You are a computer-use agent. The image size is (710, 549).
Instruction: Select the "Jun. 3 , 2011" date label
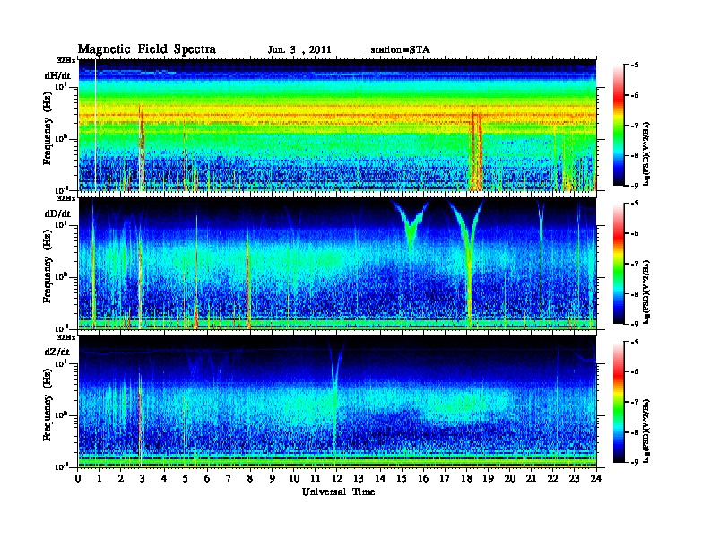click(x=299, y=50)
